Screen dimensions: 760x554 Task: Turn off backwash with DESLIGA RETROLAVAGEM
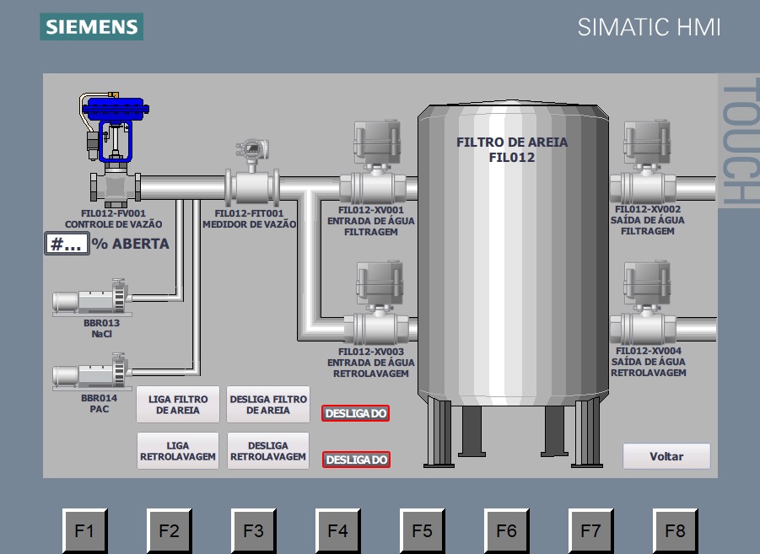coord(268,451)
